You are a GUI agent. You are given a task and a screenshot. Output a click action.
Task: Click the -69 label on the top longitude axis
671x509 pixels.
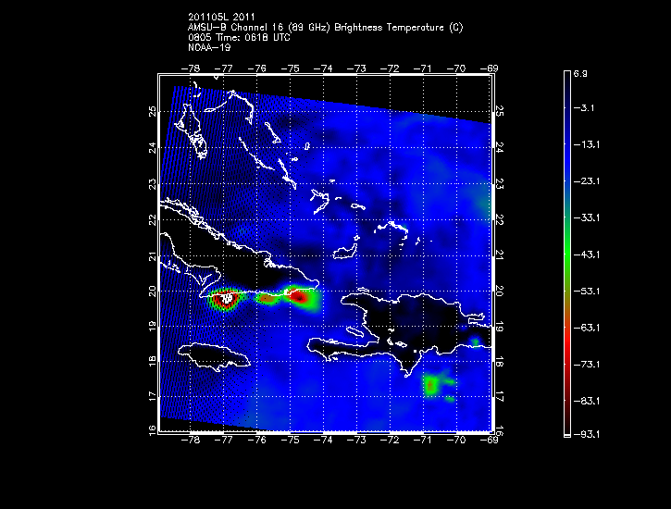pyautogui.click(x=489, y=68)
